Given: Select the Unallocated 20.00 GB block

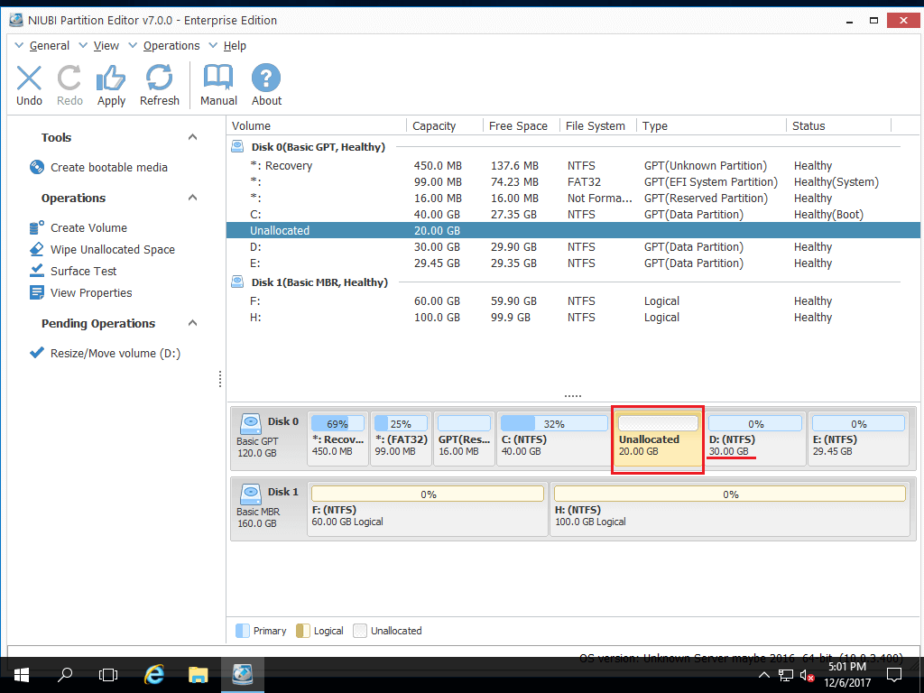Looking at the screenshot, I should coord(658,439).
